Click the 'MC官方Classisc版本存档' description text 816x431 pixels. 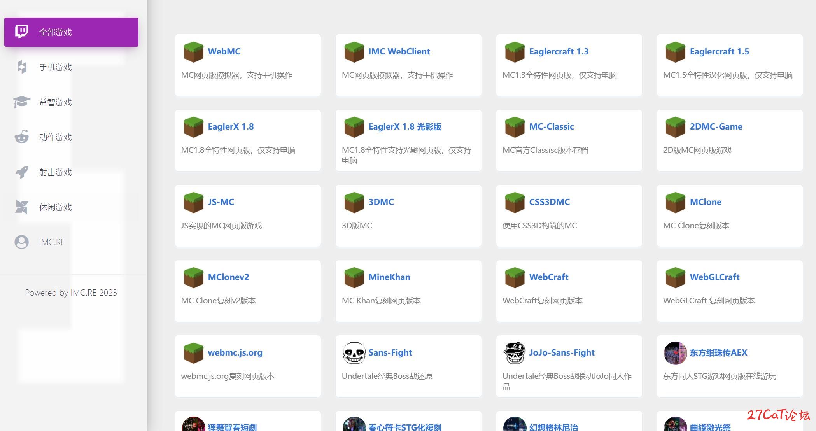point(545,150)
